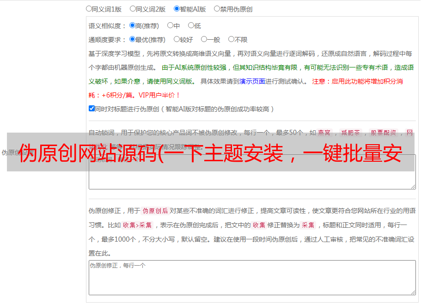
Task: Click the 收集>采集 example tag
Action: tap(137, 225)
